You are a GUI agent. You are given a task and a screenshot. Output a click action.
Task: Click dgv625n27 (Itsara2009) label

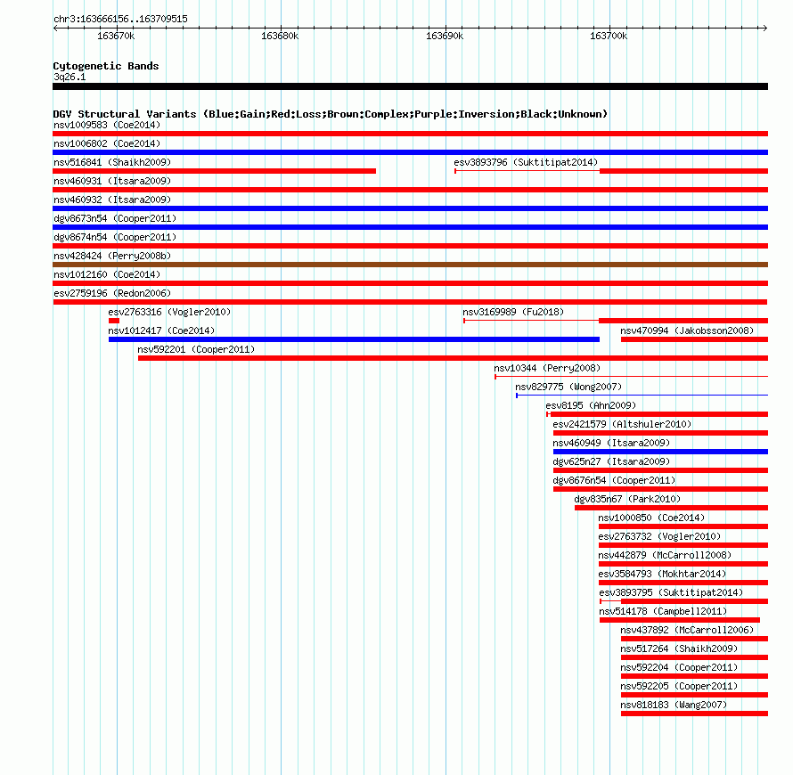pos(611,461)
